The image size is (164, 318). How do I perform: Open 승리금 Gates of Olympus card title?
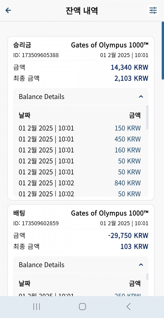110,45
